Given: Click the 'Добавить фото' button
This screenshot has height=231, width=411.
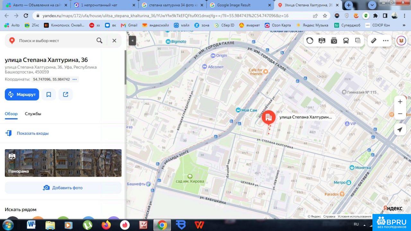Looking at the screenshot, I should [63, 188].
